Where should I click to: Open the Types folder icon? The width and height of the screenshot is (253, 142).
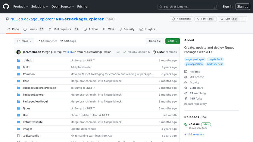tap(19, 108)
